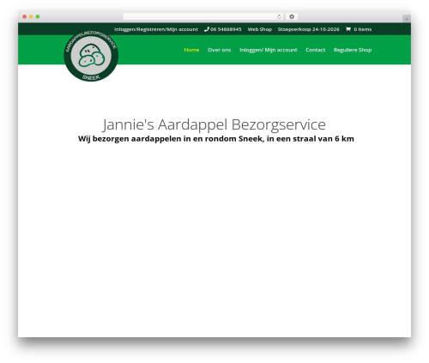429x363 pixels.
Task: Click the green maximize window button
Action: 38,16
